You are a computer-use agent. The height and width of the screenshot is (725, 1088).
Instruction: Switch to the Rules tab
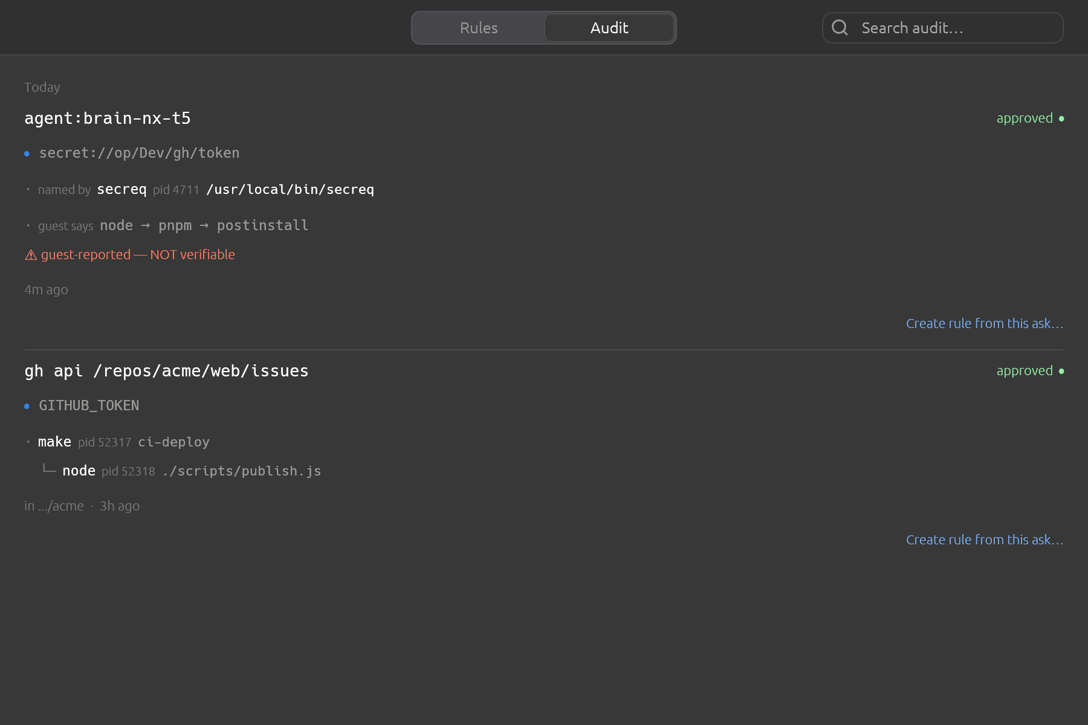click(x=479, y=28)
